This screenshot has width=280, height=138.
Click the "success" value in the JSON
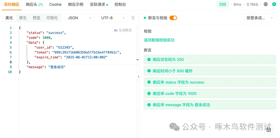pos(55,33)
